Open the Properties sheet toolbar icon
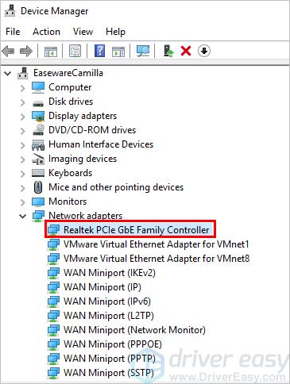290x384 pixels. [75, 51]
